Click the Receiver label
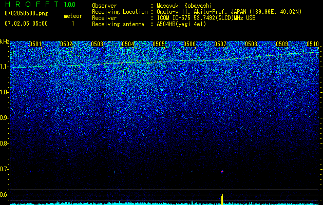 click(104, 18)
